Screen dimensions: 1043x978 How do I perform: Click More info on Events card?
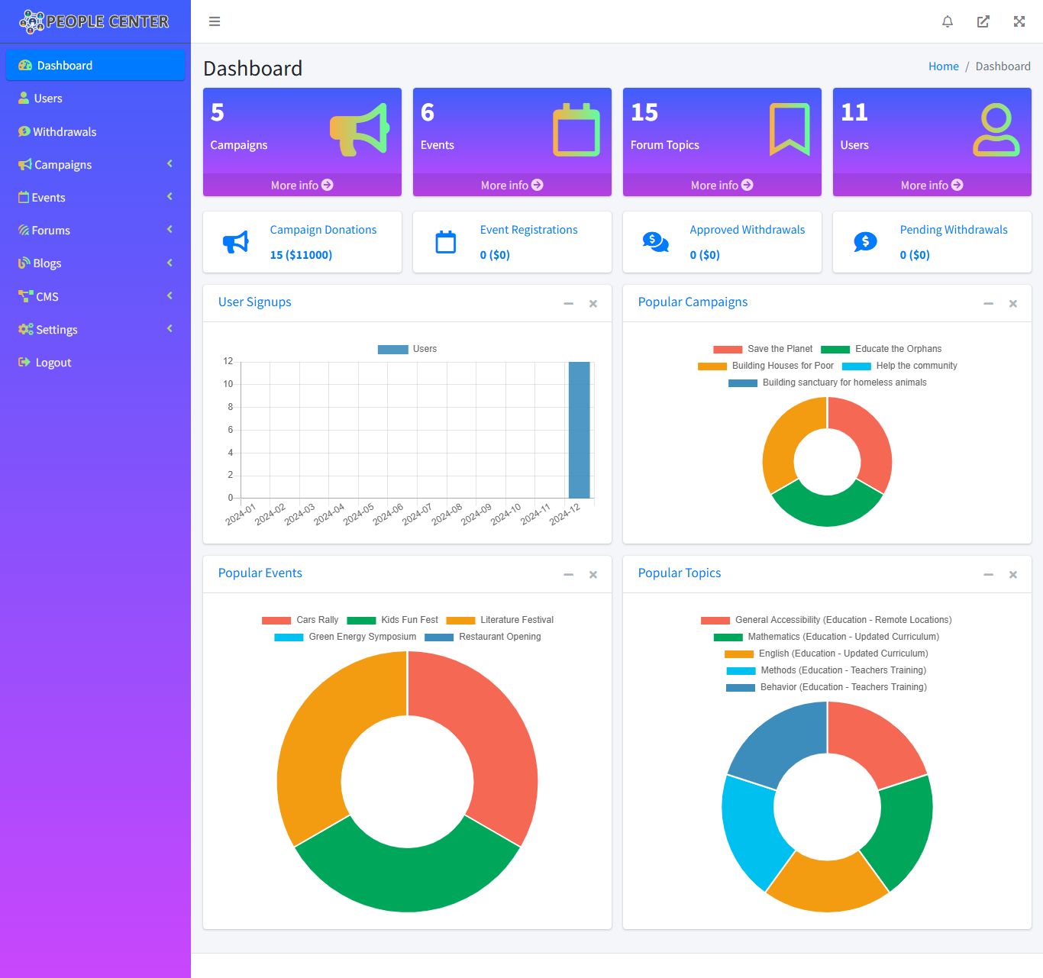point(512,185)
